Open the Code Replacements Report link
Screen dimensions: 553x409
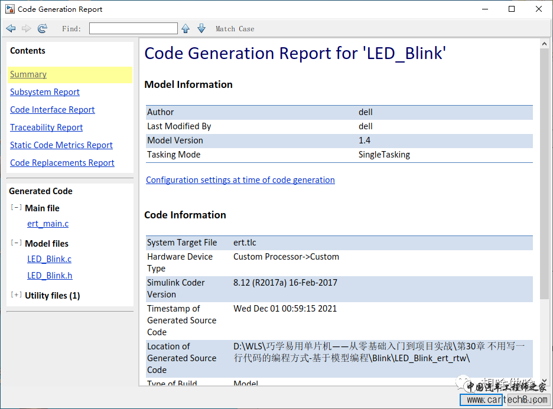(62, 163)
